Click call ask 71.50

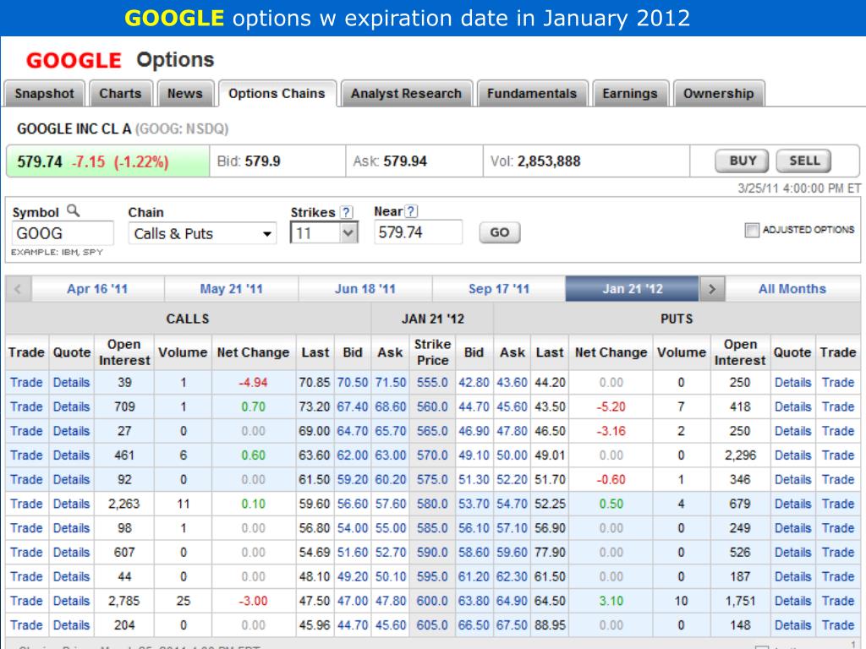pos(391,383)
